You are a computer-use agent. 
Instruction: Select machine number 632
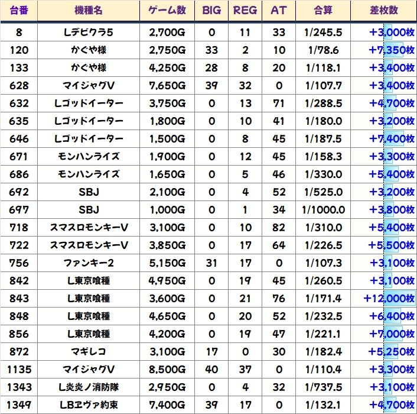click(19, 103)
